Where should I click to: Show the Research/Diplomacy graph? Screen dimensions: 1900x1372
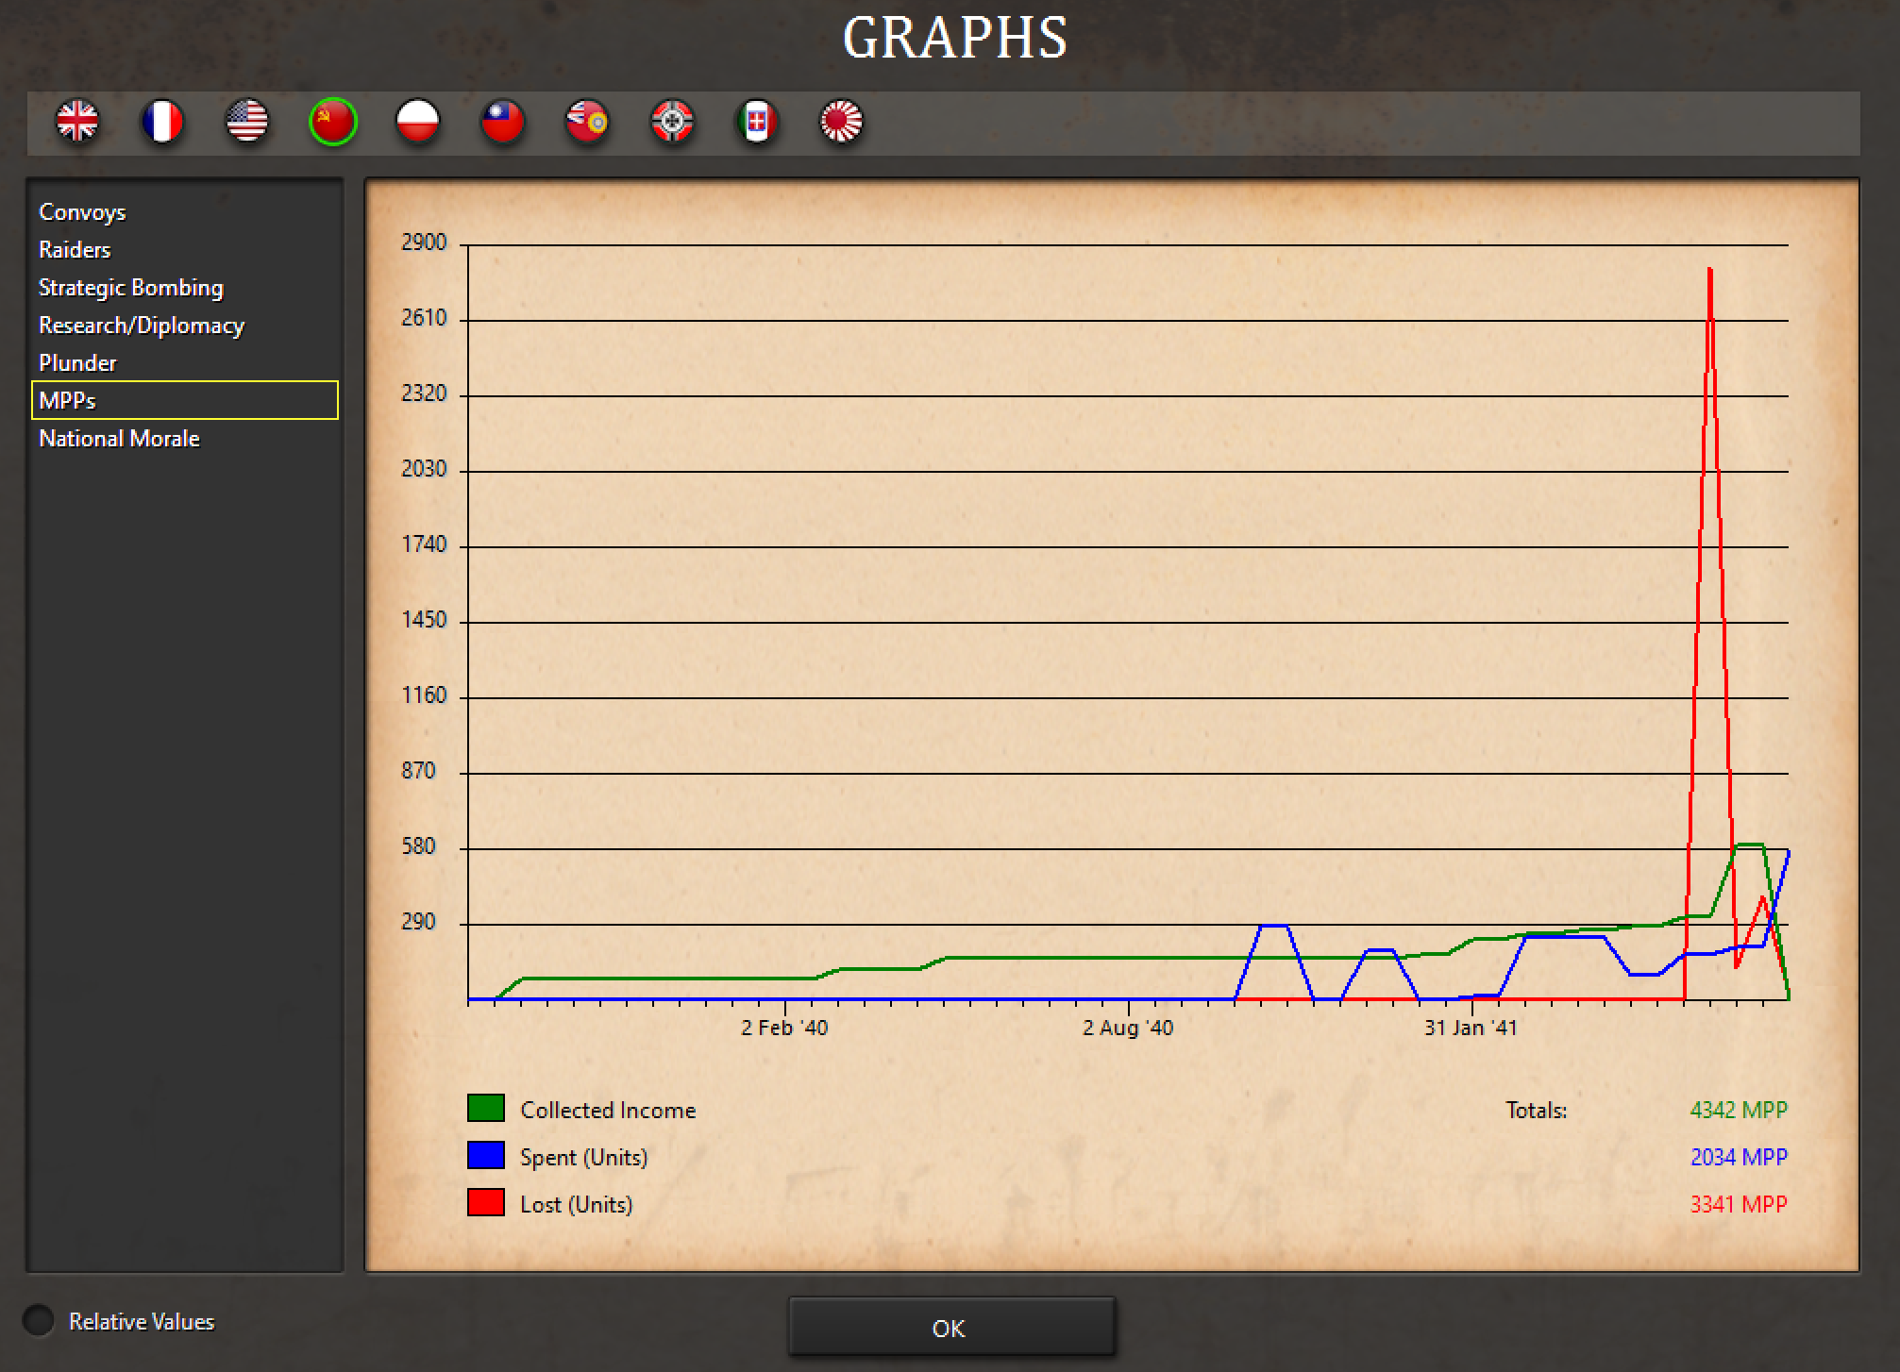tap(185, 326)
